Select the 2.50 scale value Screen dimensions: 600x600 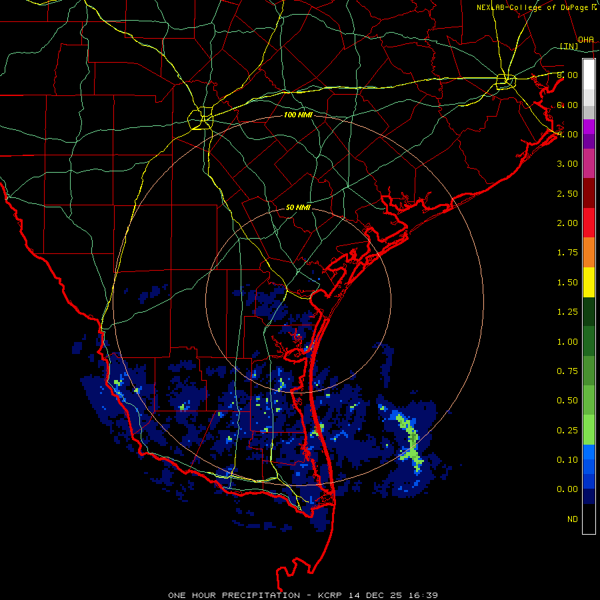pyautogui.click(x=567, y=193)
